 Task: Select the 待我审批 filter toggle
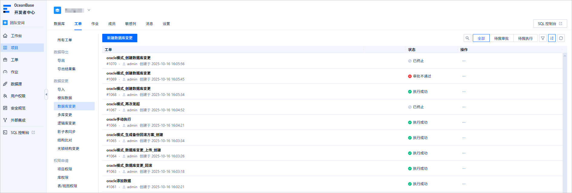click(x=502, y=38)
